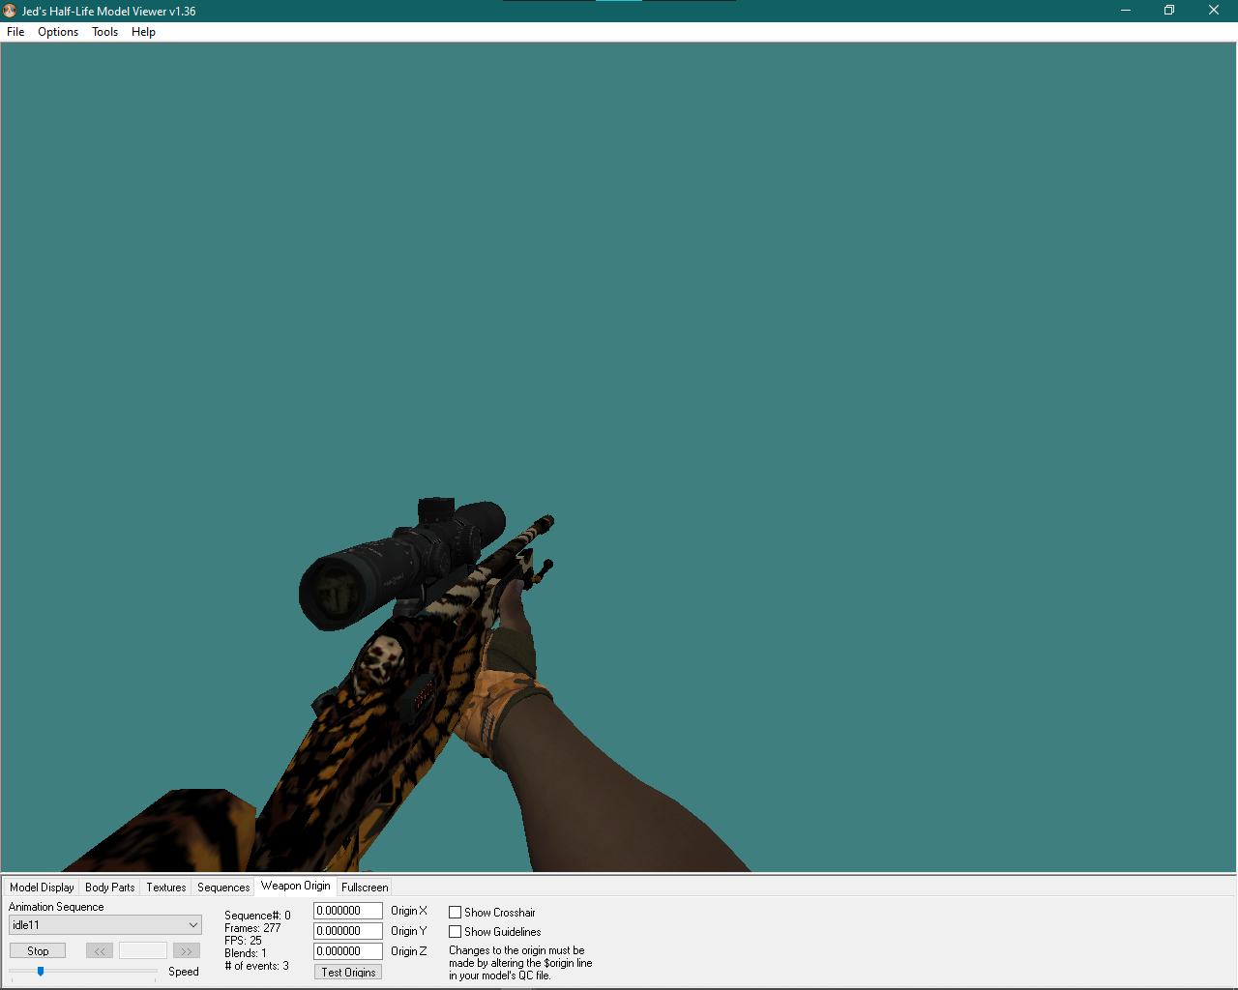Open the Help menu

click(143, 32)
